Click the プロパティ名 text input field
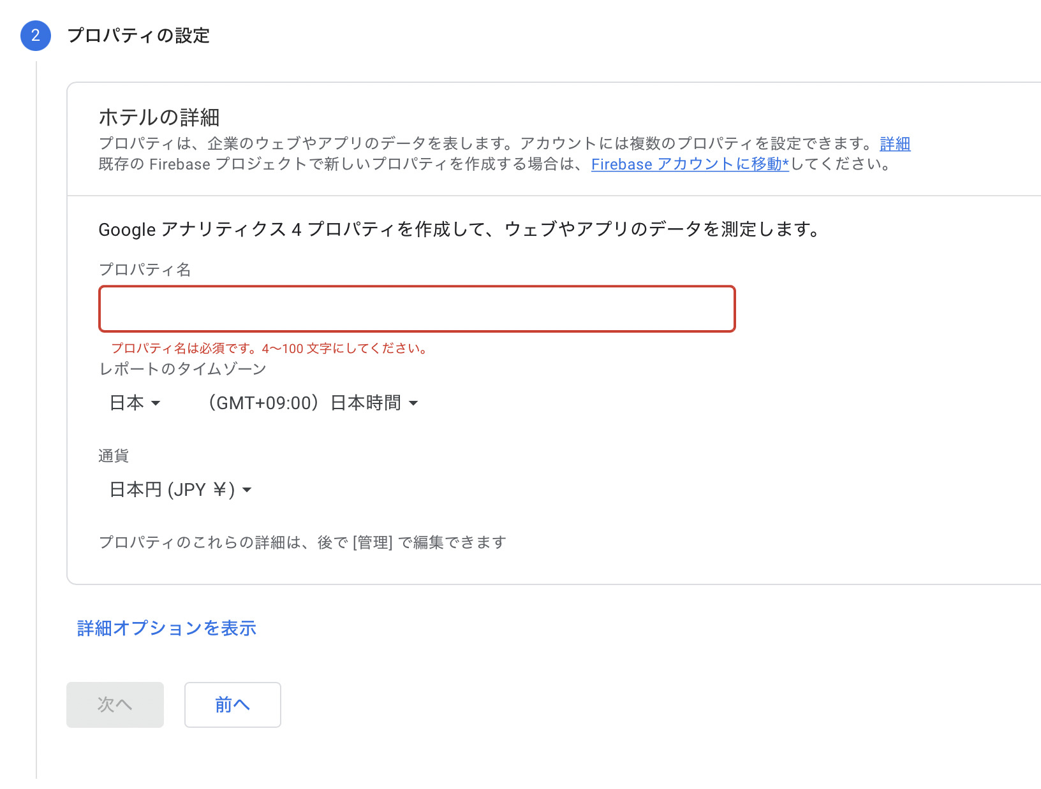The image size is (1041, 789). tap(417, 309)
